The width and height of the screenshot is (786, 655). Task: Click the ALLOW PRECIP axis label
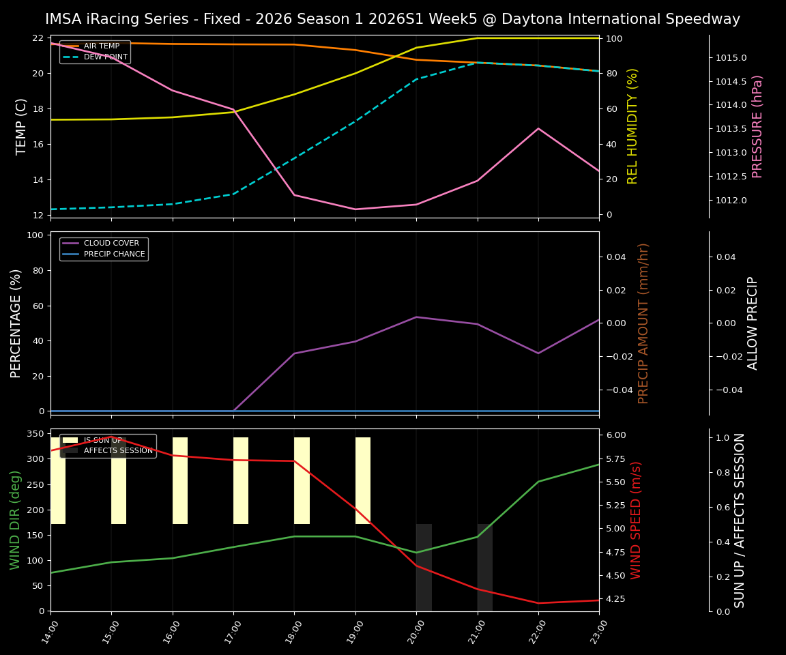tap(753, 322)
